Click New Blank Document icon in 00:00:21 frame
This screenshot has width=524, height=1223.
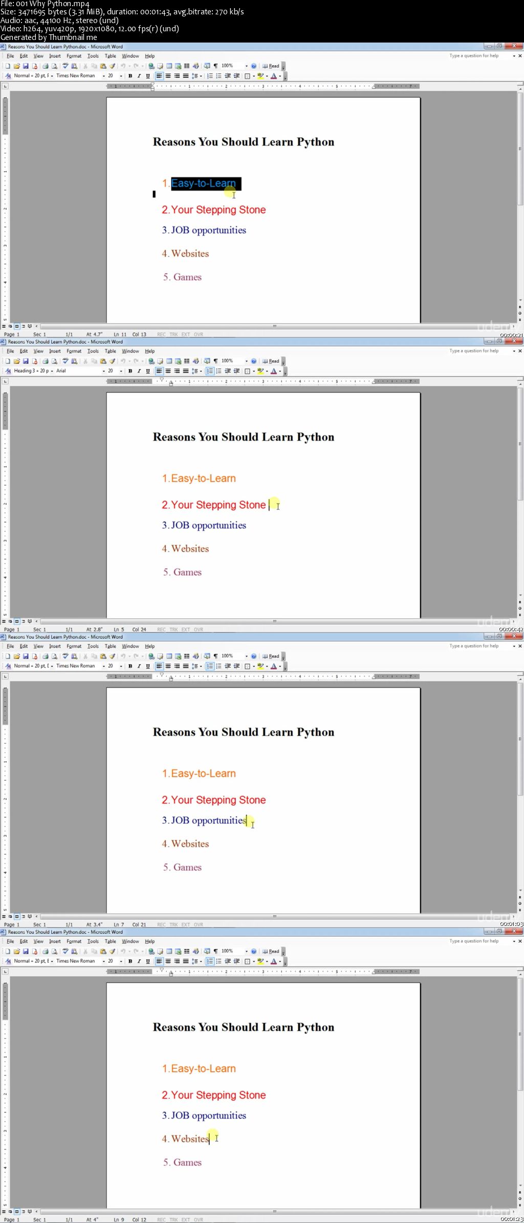8,66
